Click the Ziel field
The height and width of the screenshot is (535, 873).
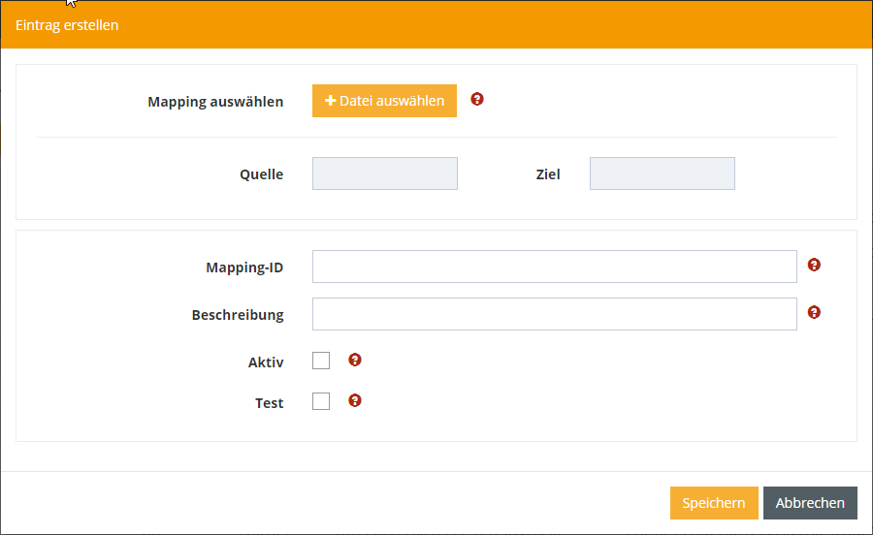click(663, 174)
